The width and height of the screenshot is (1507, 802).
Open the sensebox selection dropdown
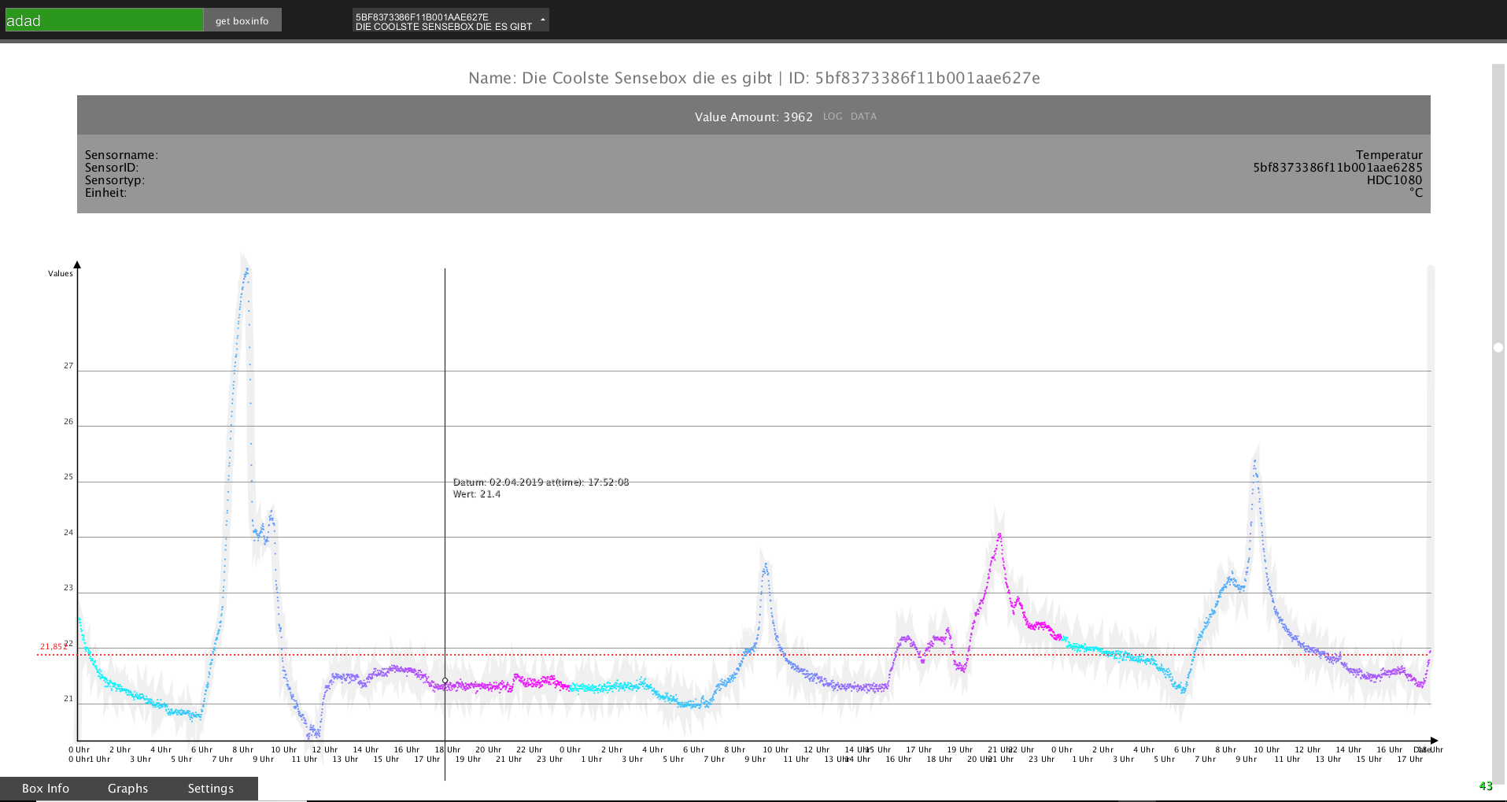(445, 21)
